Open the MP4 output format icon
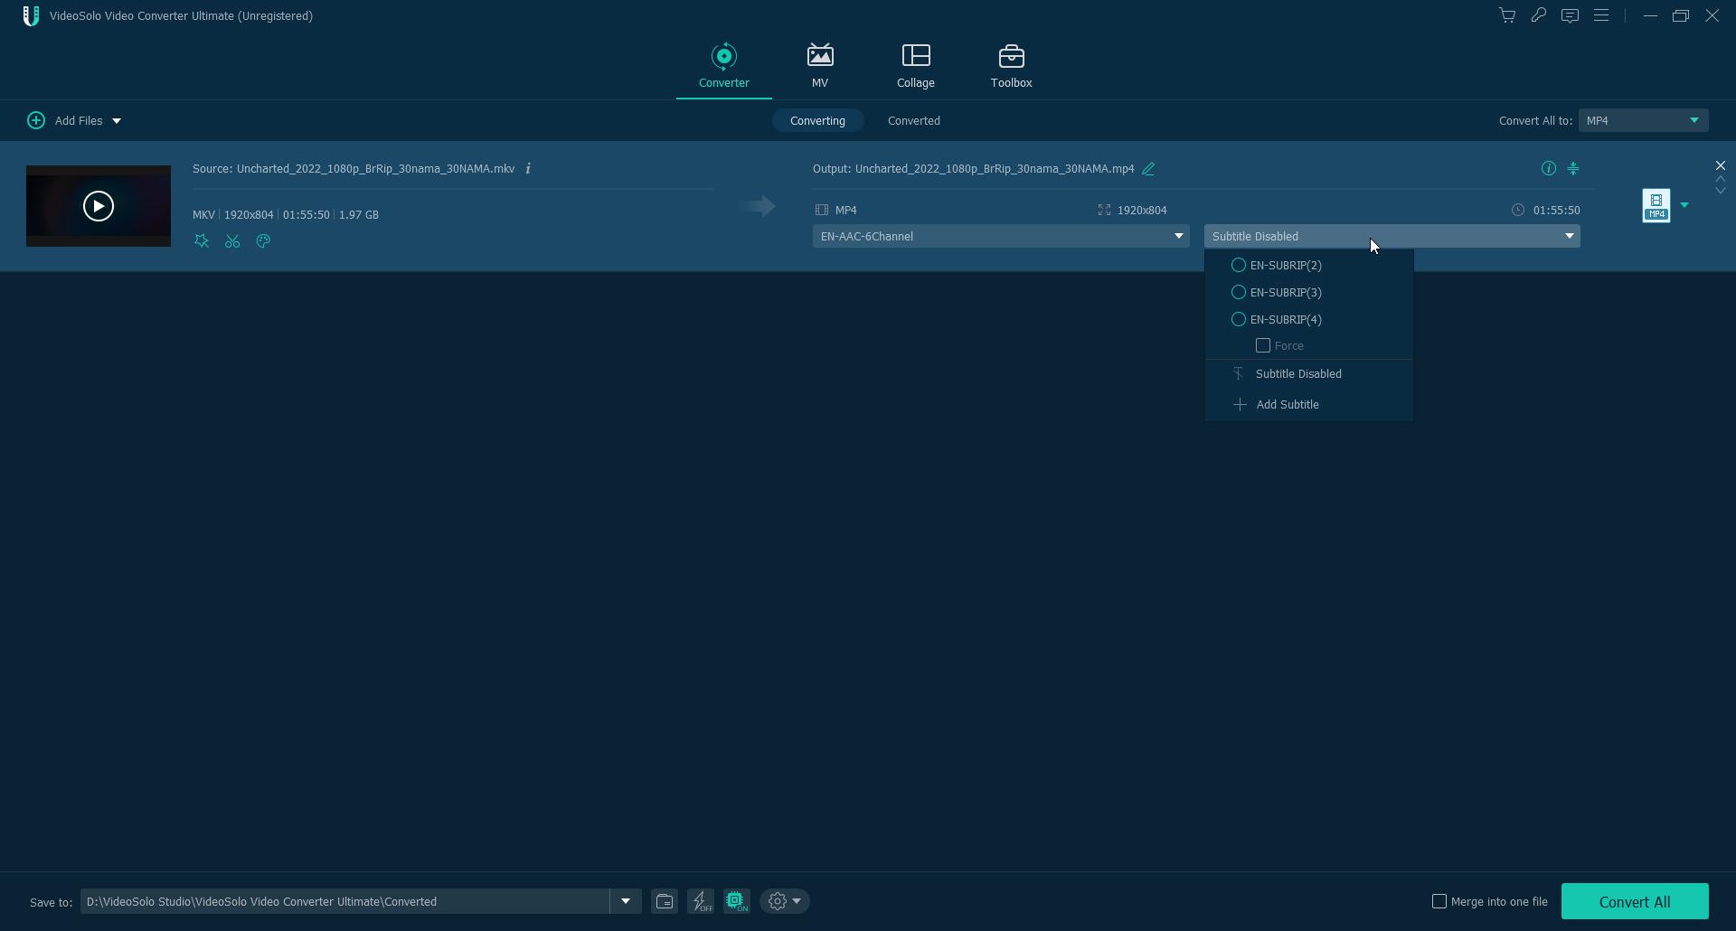Screen dimensions: 1736x931 click(x=1656, y=205)
